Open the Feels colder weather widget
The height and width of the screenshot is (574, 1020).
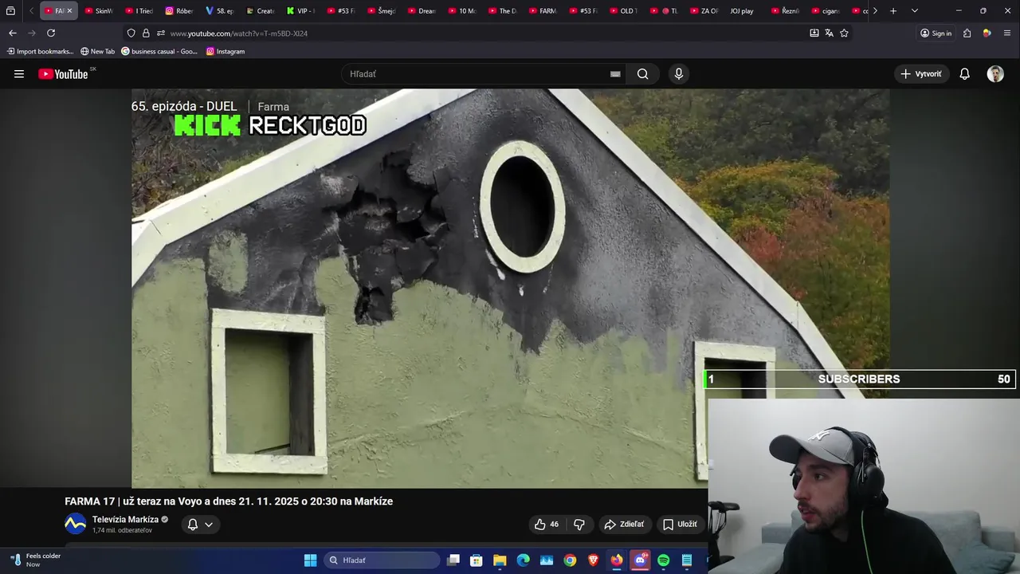coord(36,560)
